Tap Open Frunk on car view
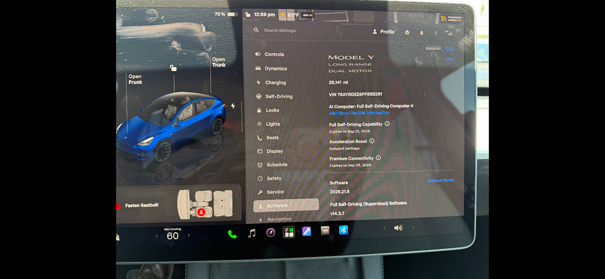The image size is (605, 279). (136, 80)
